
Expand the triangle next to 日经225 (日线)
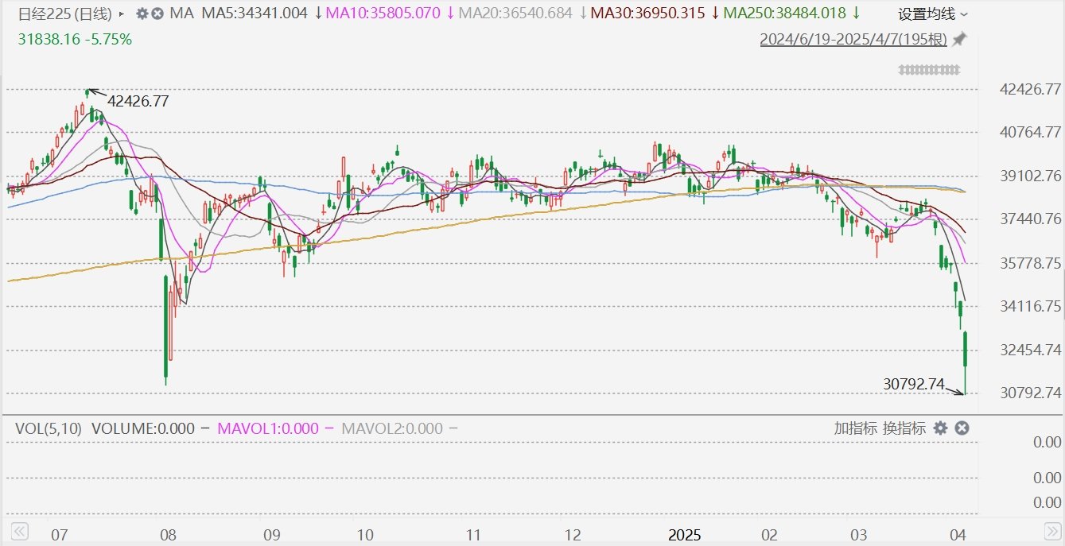coord(121,14)
